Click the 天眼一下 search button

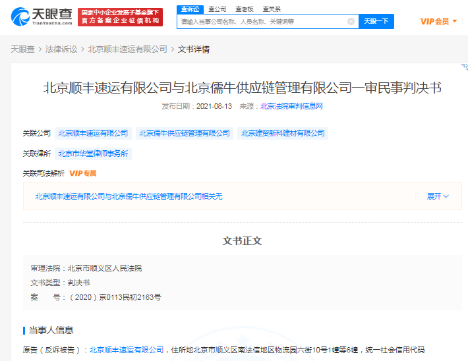[x=376, y=22]
